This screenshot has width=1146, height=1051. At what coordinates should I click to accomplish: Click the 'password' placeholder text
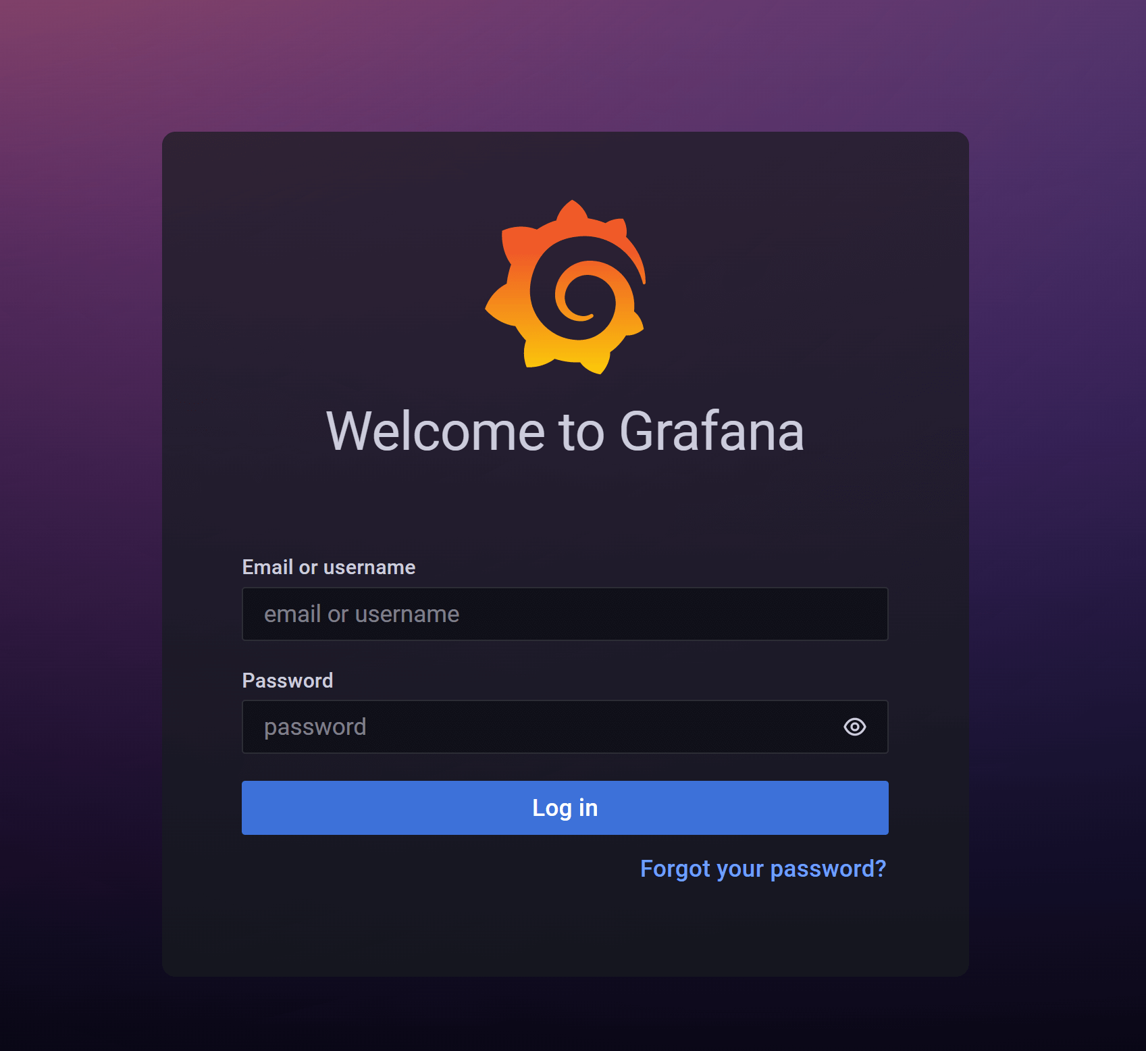(315, 727)
